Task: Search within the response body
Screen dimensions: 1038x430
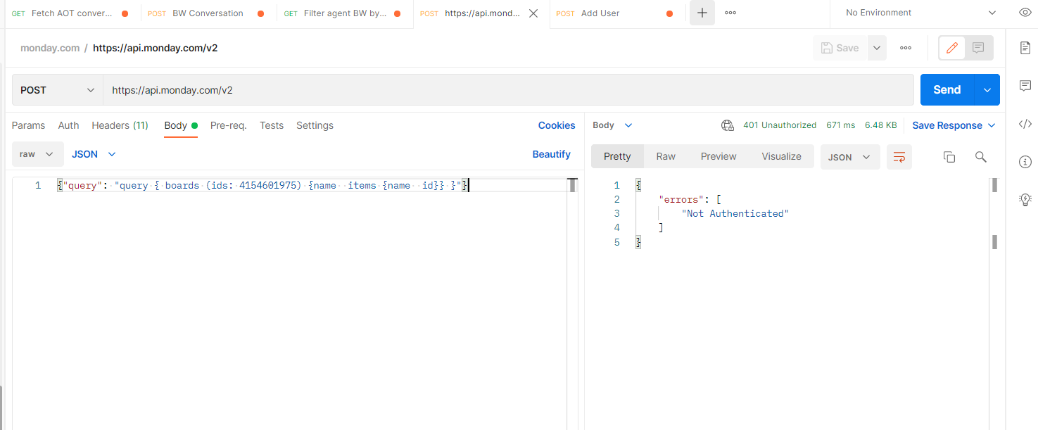Action: (980, 157)
